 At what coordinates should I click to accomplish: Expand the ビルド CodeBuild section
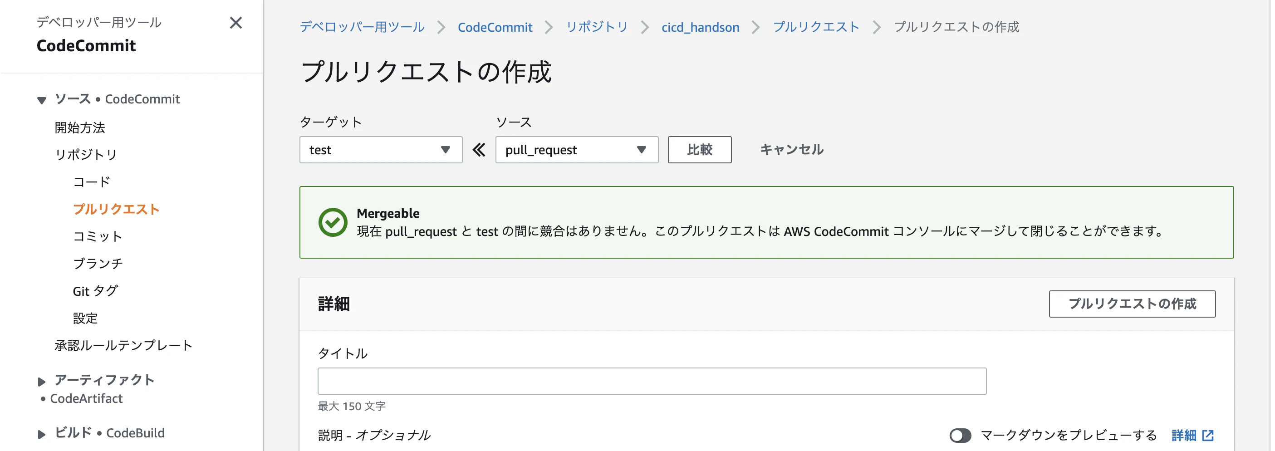tap(42, 433)
